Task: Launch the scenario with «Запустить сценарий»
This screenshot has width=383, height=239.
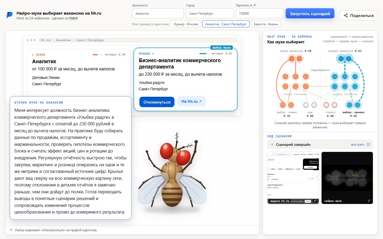Action: [x=310, y=14]
